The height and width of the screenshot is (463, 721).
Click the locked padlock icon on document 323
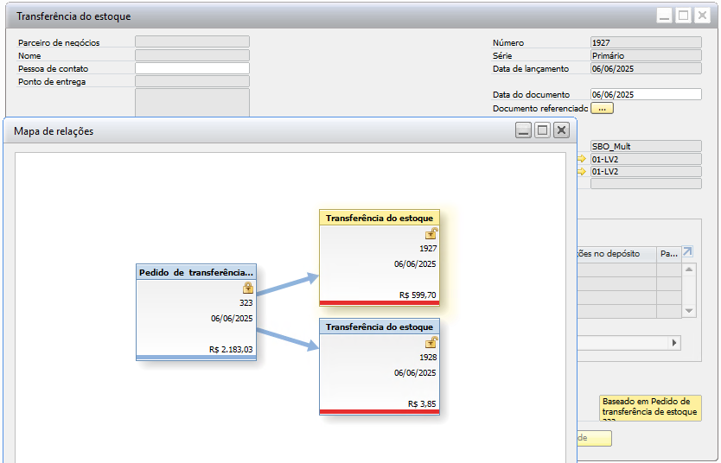248,288
